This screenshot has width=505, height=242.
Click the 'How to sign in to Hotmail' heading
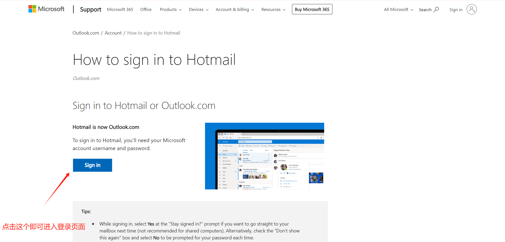[154, 60]
